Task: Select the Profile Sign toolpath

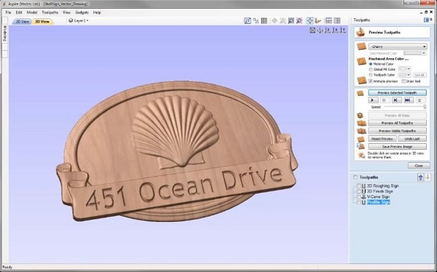Action: pos(378,202)
